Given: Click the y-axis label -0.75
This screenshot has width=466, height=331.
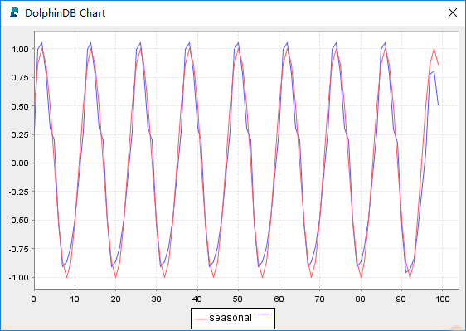Looking at the screenshot, I should (19, 249).
